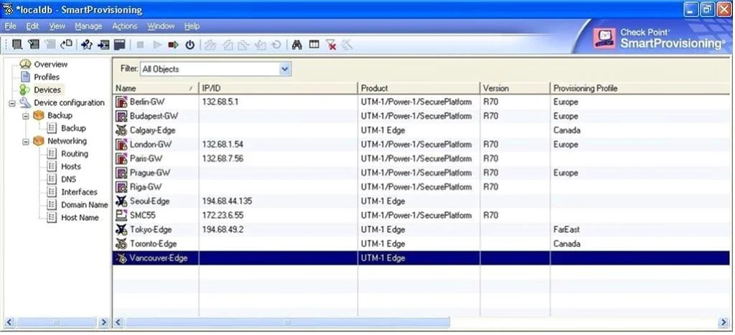Open the Actions menu
The image size is (735, 335).
(125, 26)
